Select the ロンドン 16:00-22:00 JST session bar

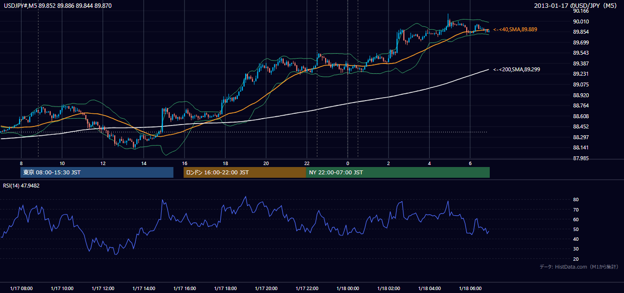coord(245,172)
